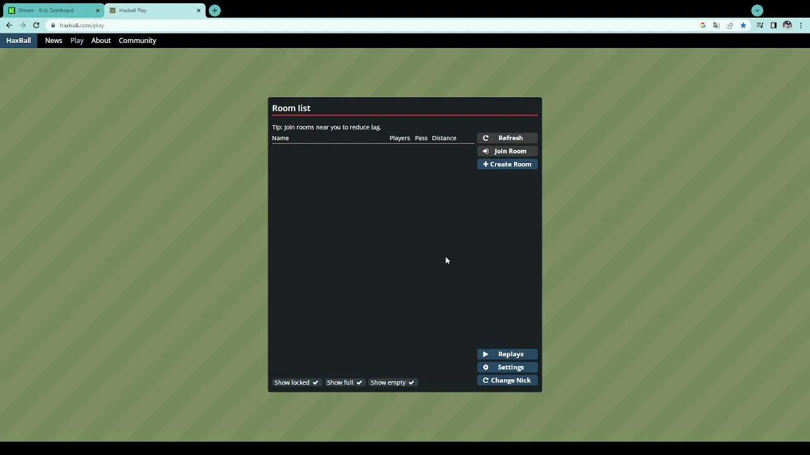Click the Join Room button
The height and width of the screenshot is (455, 810).
click(507, 151)
